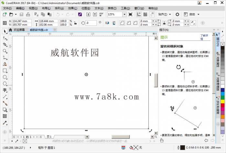Open the zoom level dropdown

point(124,14)
